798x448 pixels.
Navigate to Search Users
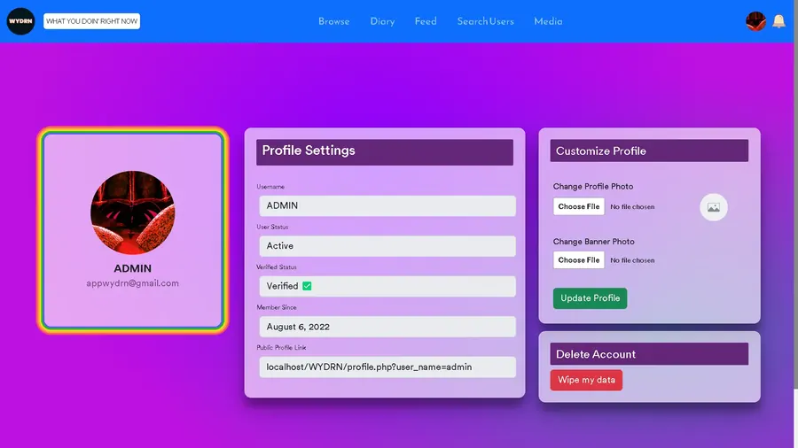(x=486, y=21)
